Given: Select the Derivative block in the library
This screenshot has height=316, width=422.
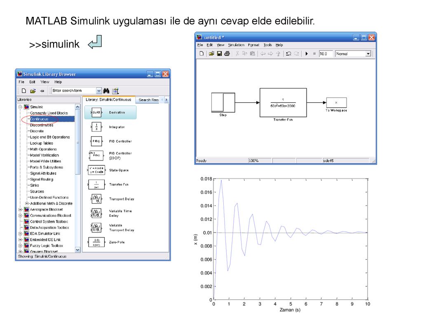Looking at the screenshot, I should (x=110, y=112).
